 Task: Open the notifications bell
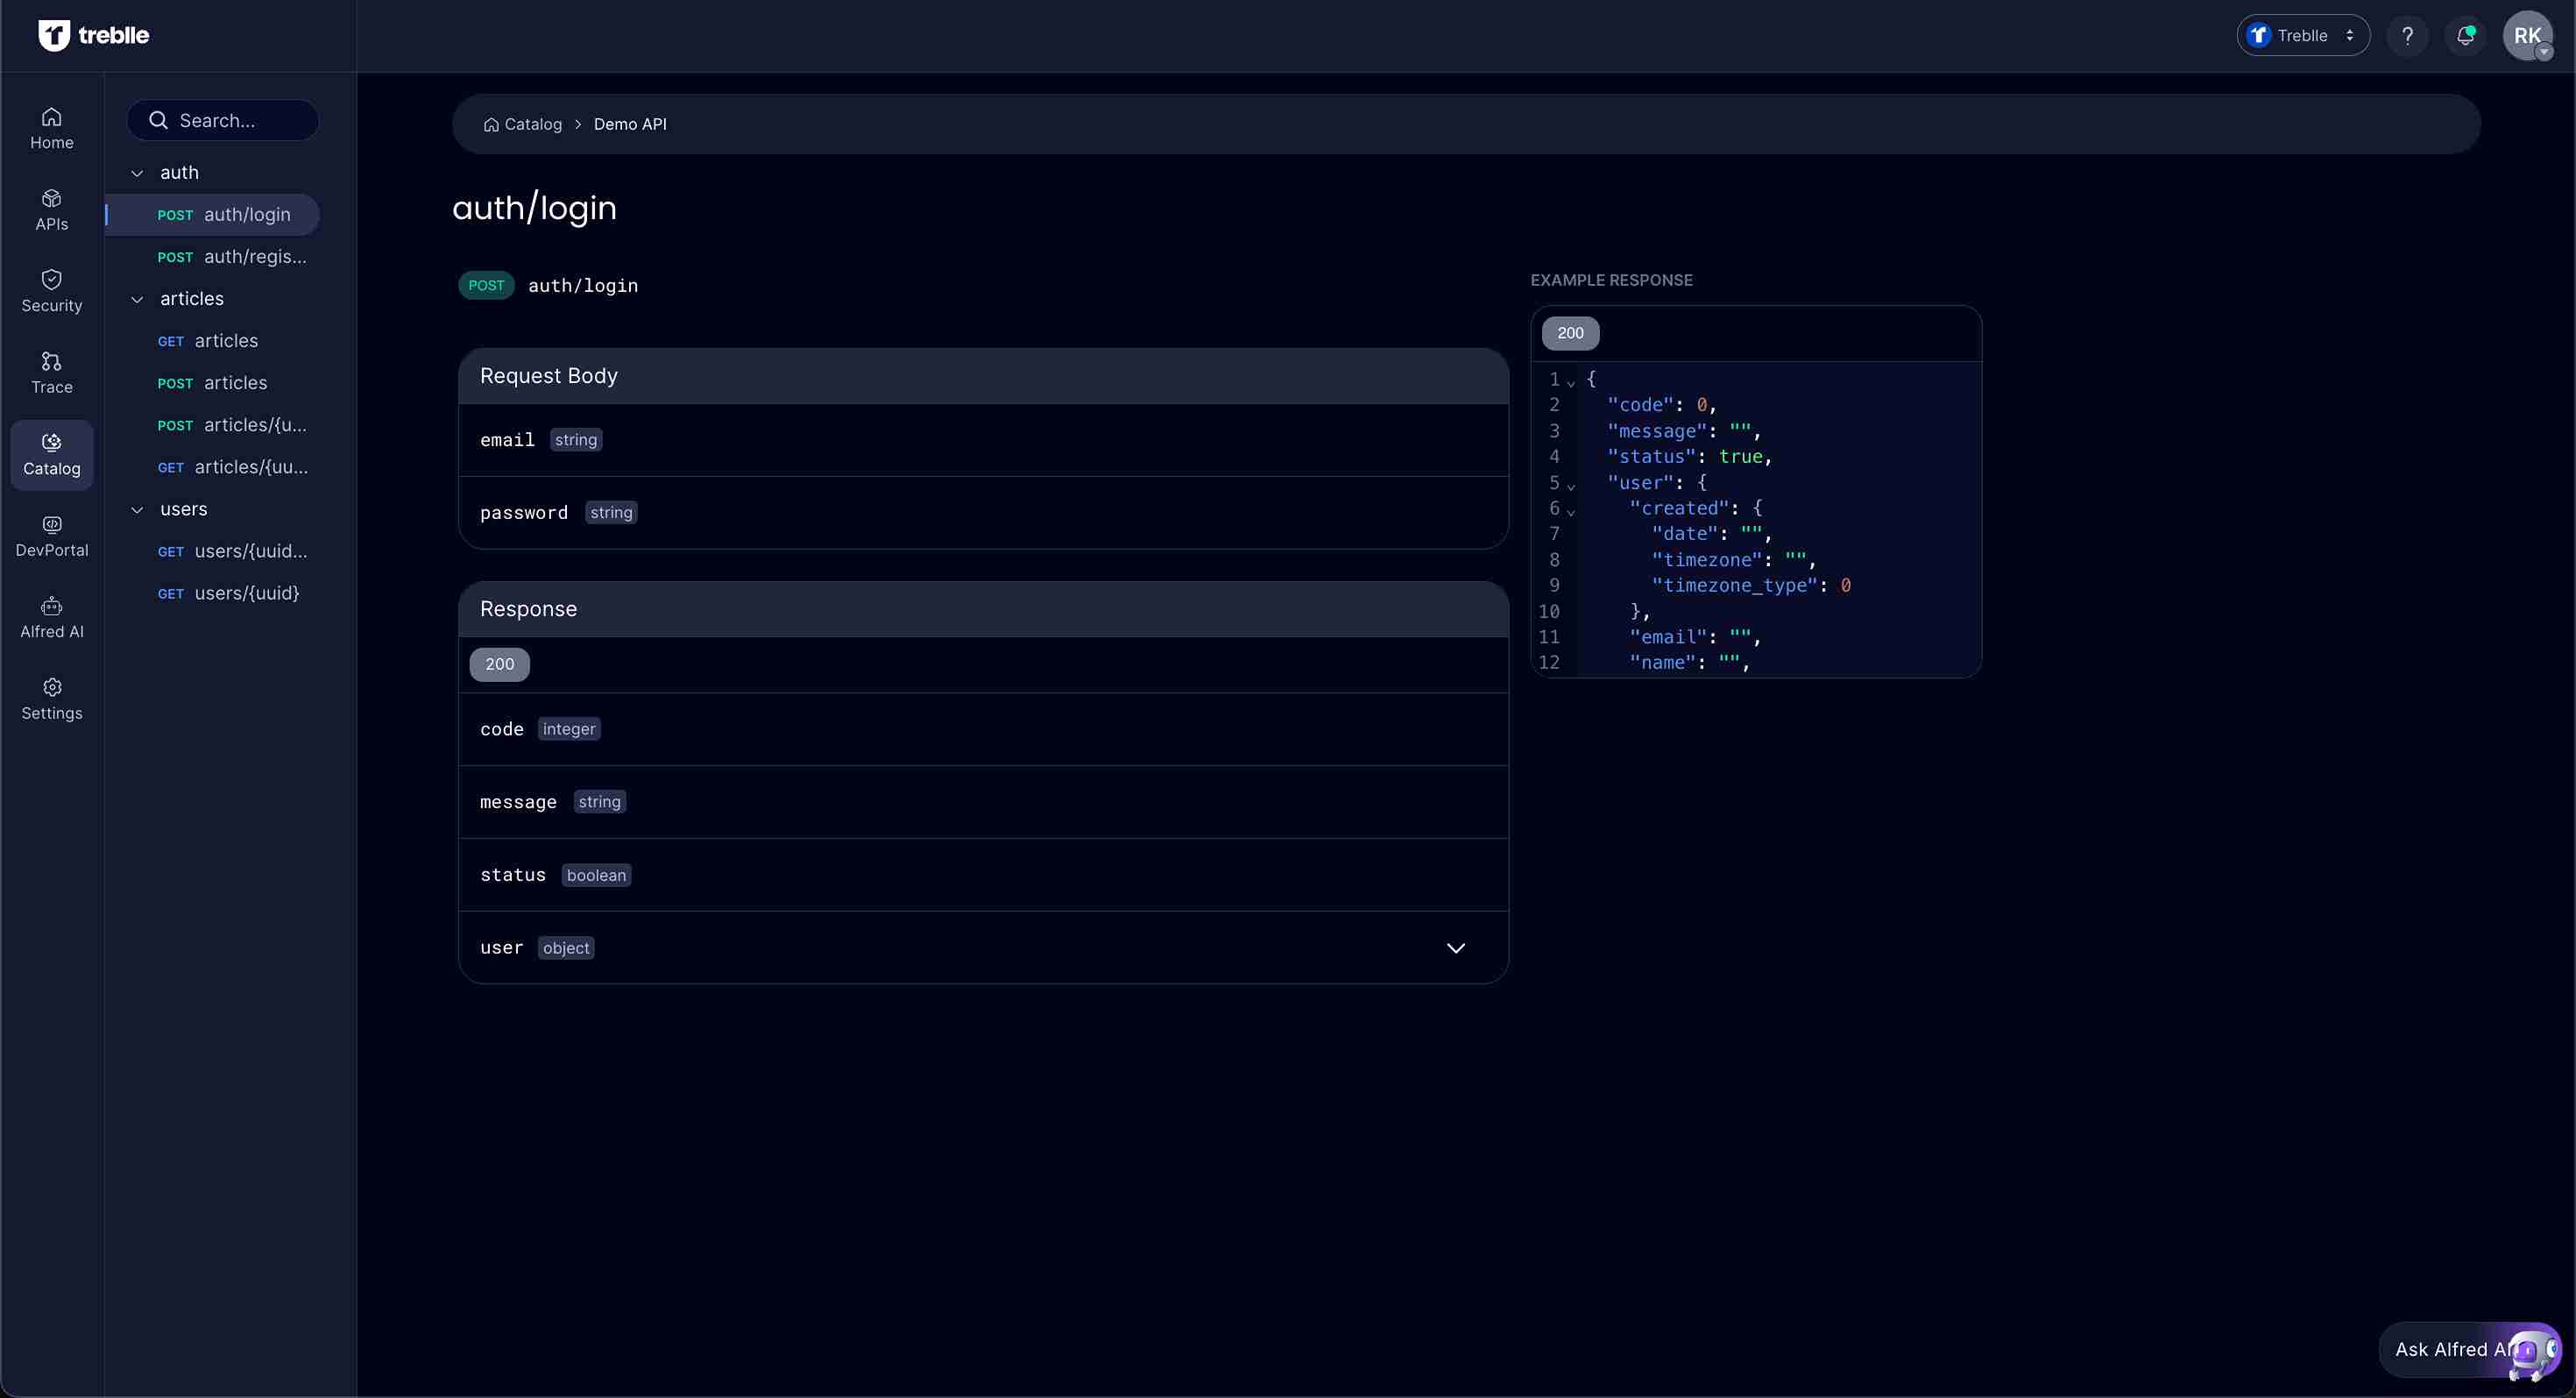coord(2465,35)
